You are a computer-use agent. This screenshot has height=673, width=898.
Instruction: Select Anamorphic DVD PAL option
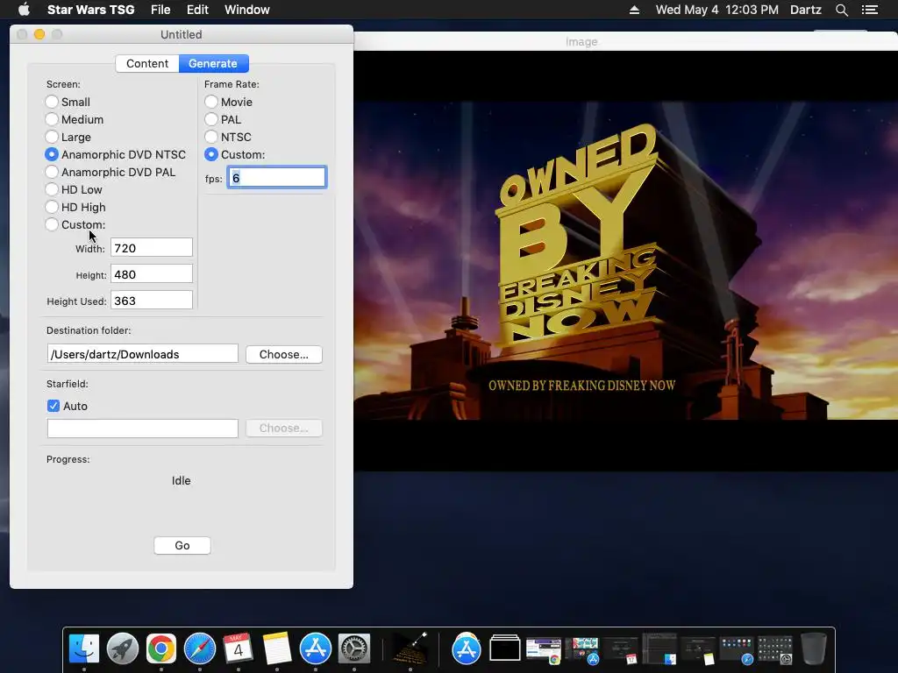[52, 173]
